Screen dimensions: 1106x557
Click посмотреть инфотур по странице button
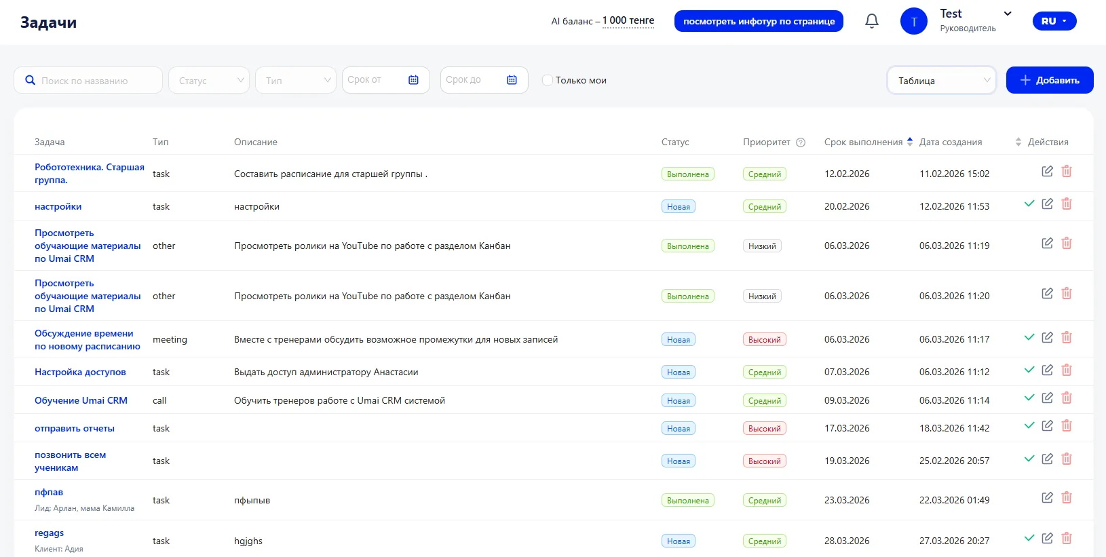pyautogui.click(x=759, y=21)
